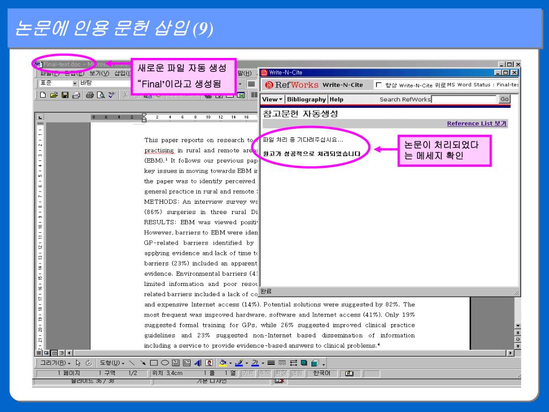Screen dimensions: 549x412
Task: Check the always Write-N-Cite on top checkbox
Action: point(379,85)
